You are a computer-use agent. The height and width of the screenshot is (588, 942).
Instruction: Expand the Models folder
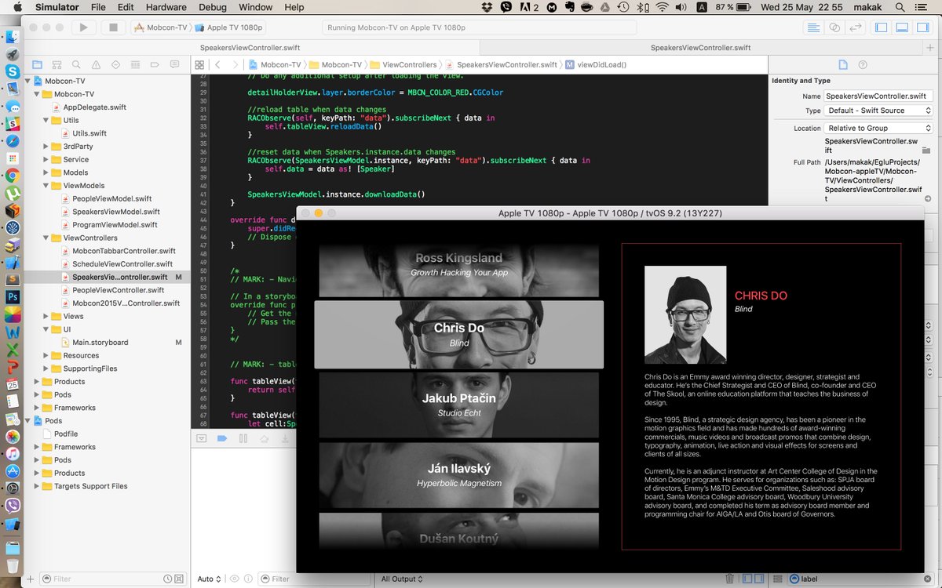[46, 172]
